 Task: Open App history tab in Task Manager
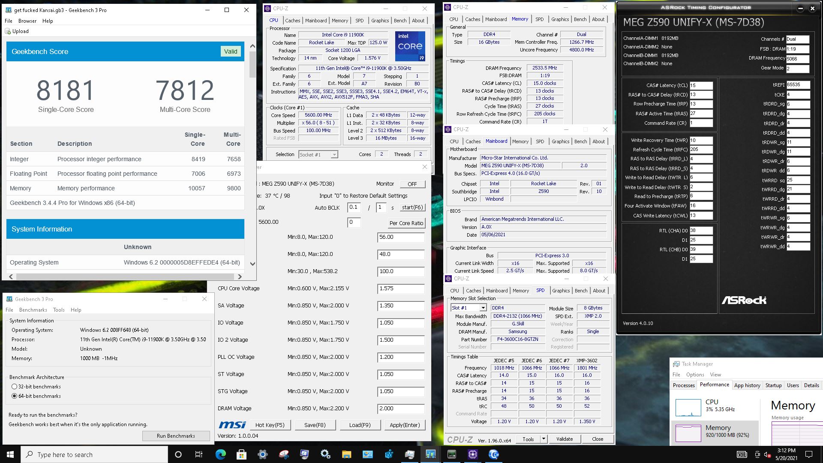point(747,385)
